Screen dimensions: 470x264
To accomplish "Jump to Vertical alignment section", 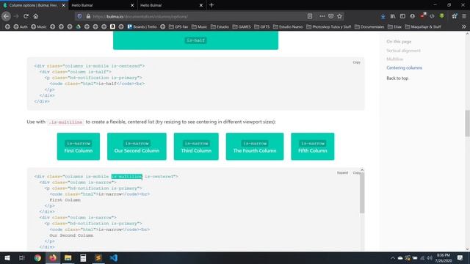I will tap(403, 51).
